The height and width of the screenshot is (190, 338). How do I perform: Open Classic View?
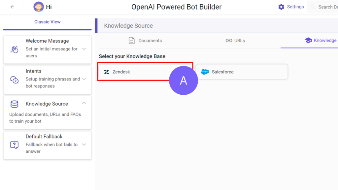47,22
